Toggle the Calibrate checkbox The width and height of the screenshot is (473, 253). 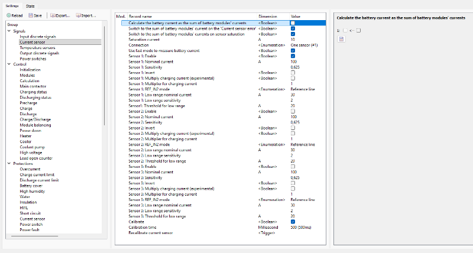[x=293, y=222]
